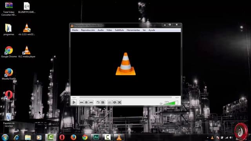Open File Explorer folder in taskbar
Image resolution: width=251 pixels, height=141 pixels.
28,137
